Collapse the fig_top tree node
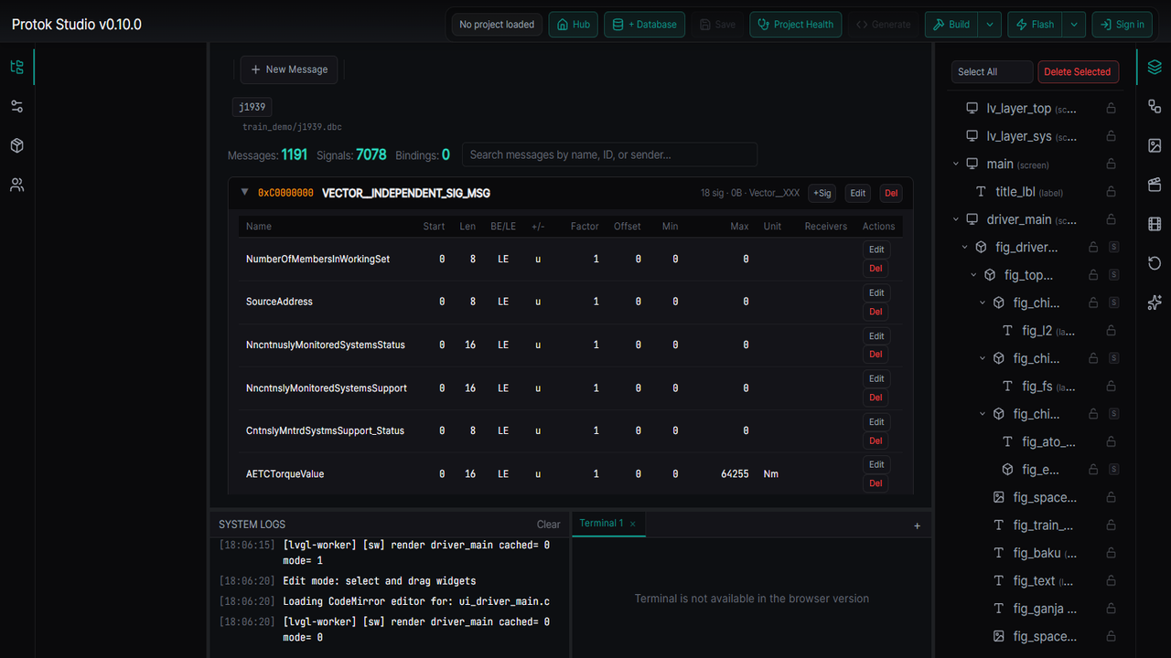Image resolution: width=1171 pixels, height=658 pixels. point(973,275)
